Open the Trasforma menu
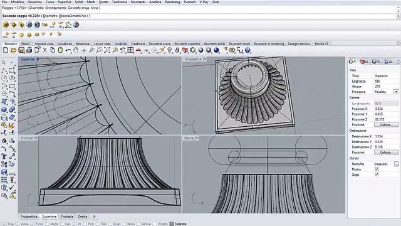 click(119, 2)
